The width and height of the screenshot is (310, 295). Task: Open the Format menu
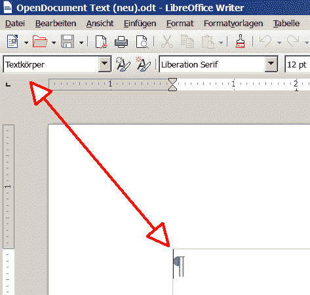click(180, 24)
